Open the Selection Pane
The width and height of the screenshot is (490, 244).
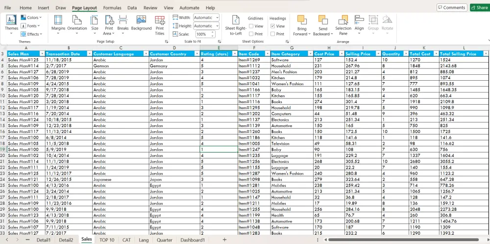(343, 25)
